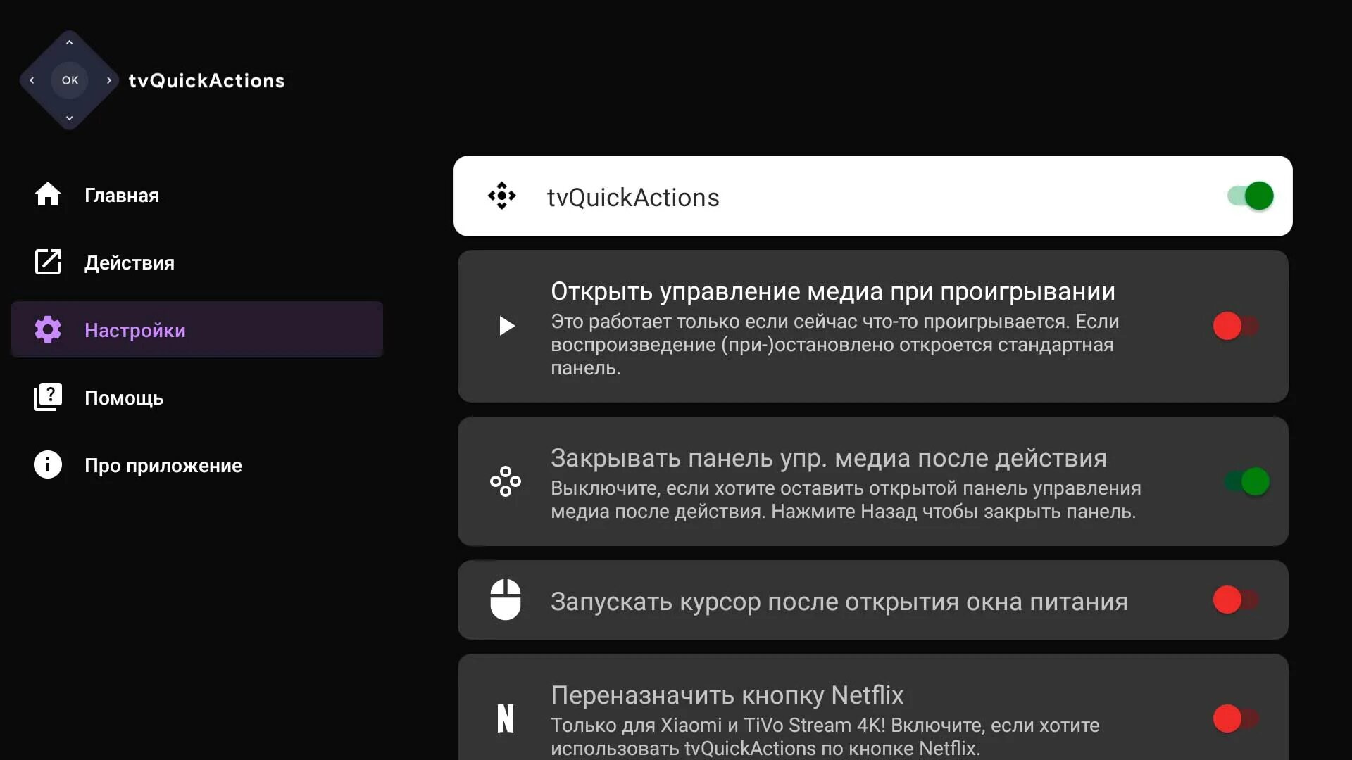Screen dimensions: 1352x760
Task: Click heading Переназначить кнопку Netflix
Action: point(727,695)
